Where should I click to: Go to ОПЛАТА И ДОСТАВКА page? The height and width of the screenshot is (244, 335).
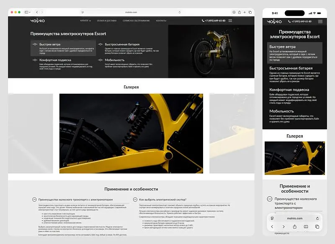107,21
